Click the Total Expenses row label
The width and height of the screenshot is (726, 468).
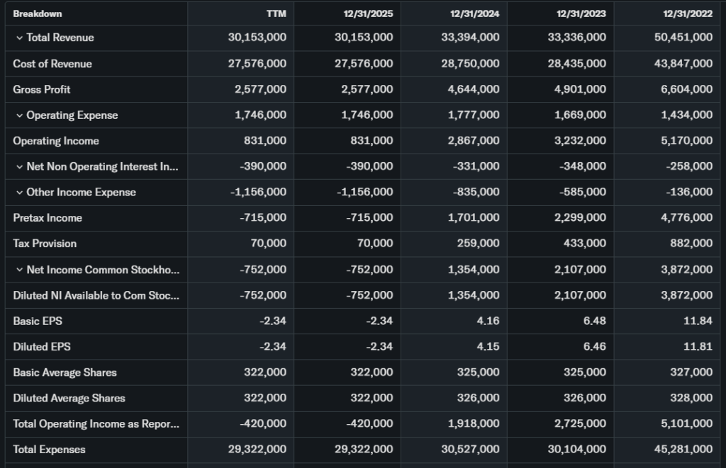click(49, 450)
